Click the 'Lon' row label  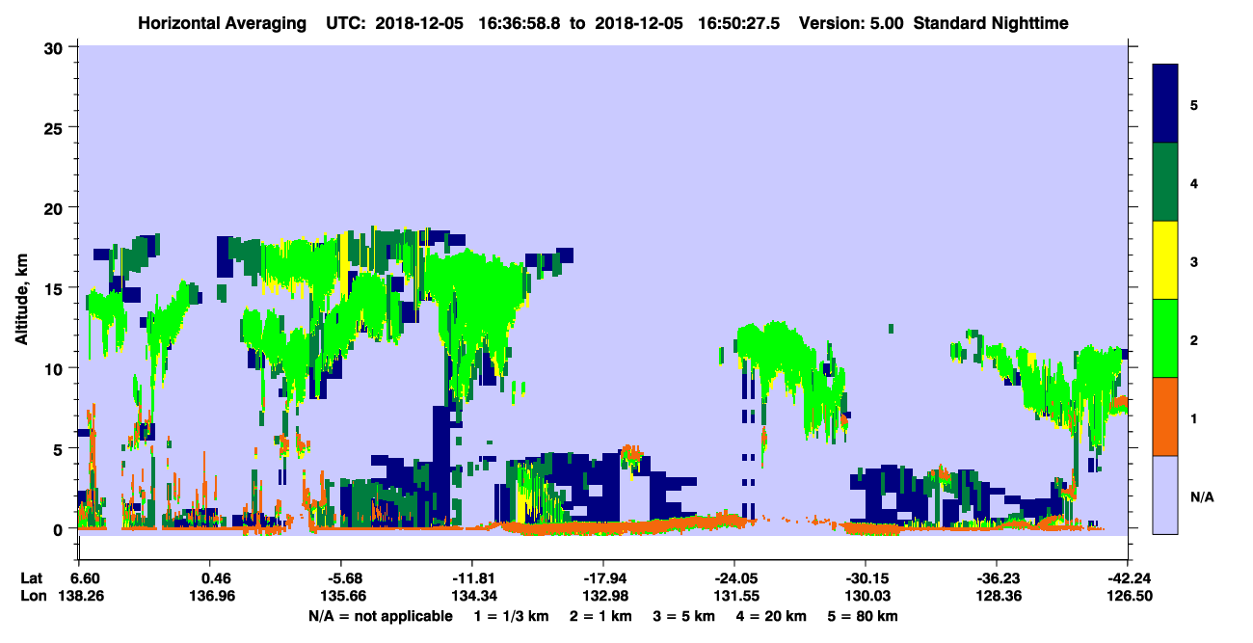[x=33, y=597]
